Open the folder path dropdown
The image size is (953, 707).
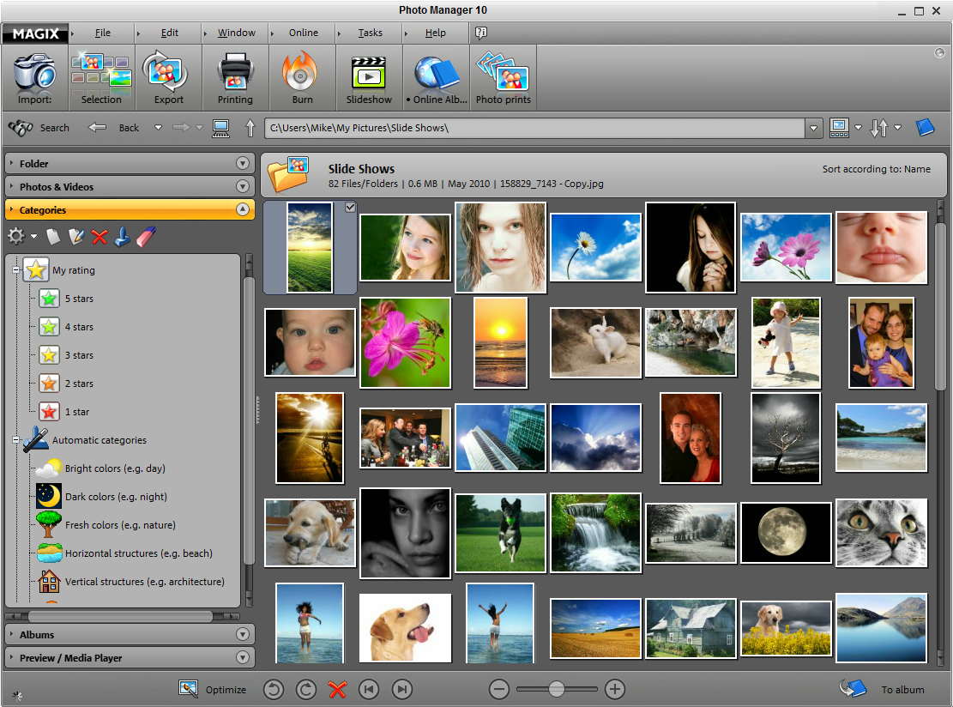pyautogui.click(x=812, y=127)
